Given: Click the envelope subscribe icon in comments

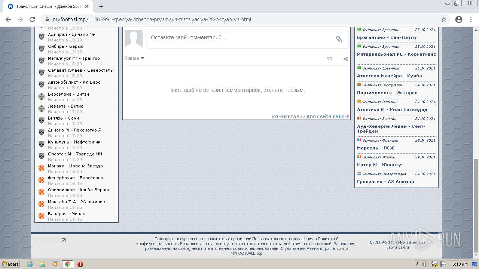Looking at the screenshot, I should [x=329, y=59].
